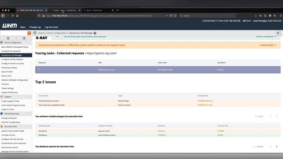Go to the browser home icon

17,16
